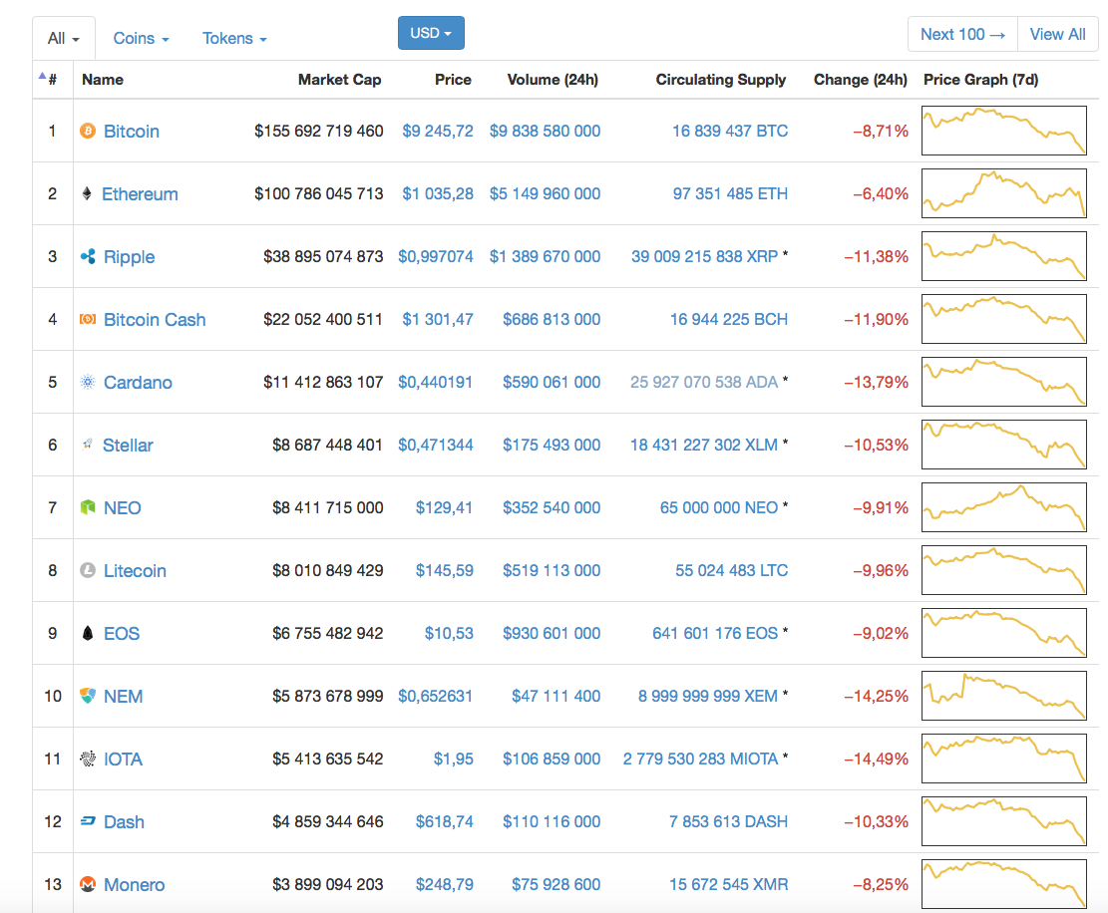Click Bitcoin price $9 245,72

438,132
